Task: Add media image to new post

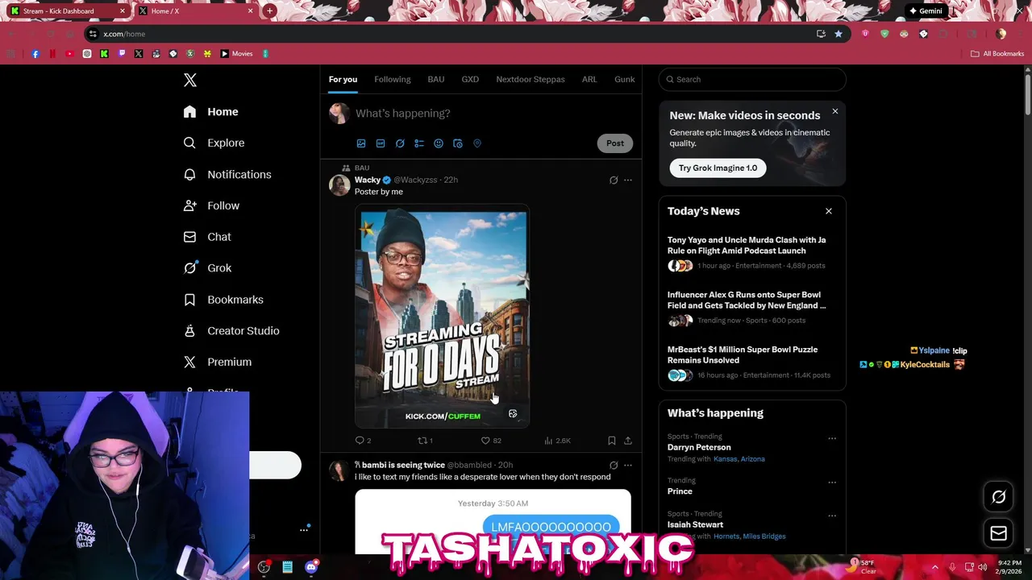Action: click(x=361, y=143)
